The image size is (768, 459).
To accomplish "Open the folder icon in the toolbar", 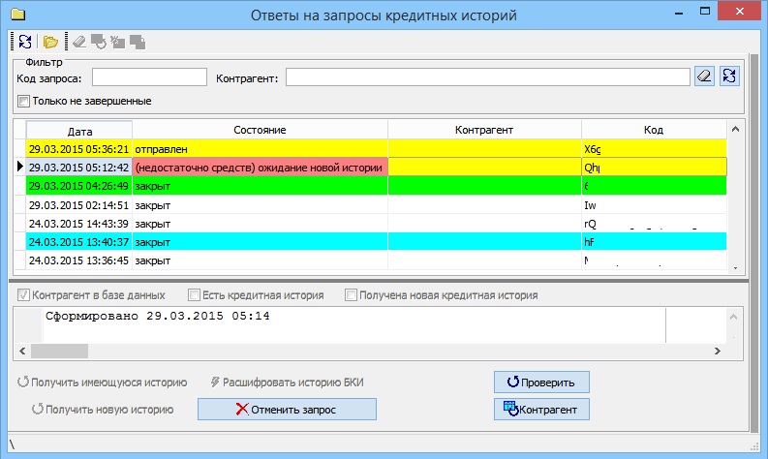I will (50, 43).
